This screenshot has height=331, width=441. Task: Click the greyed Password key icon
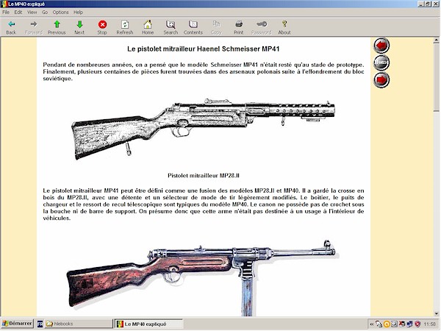point(262,27)
